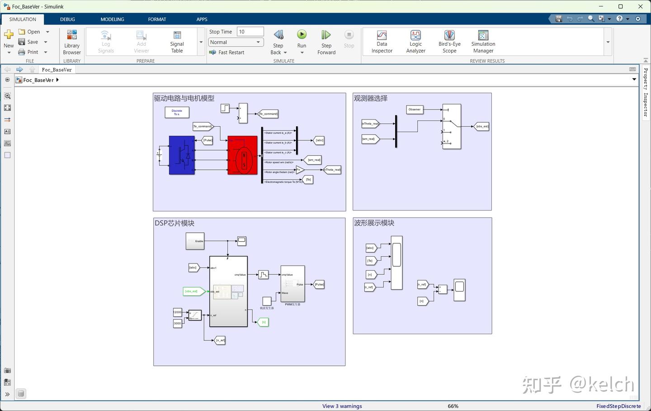Expand the left palette chevrons
The image size is (651, 411).
pos(7,394)
